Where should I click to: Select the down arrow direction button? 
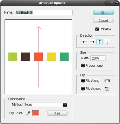click(x=107, y=42)
